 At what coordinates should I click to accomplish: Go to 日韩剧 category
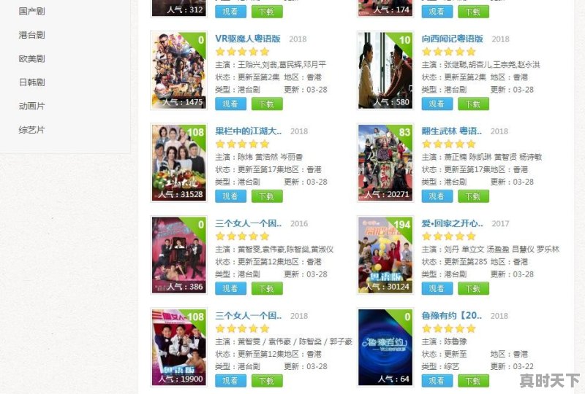pyautogui.click(x=31, y=82)
